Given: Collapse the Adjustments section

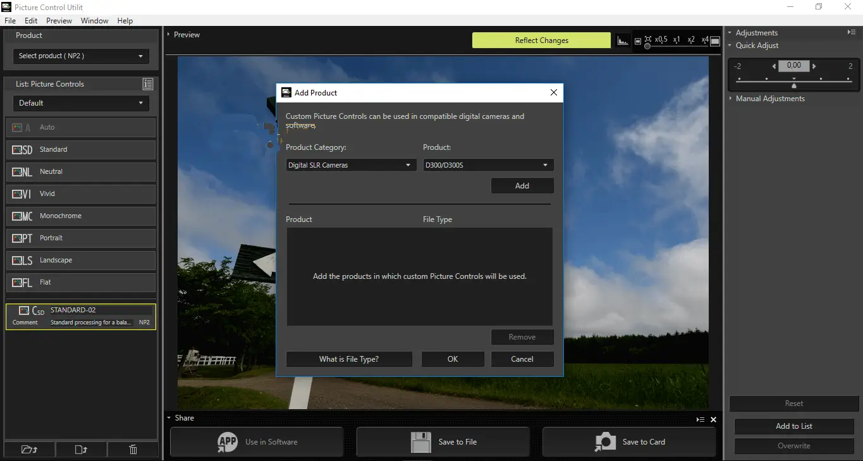Looking at the screenshot, I should [730, 33].
